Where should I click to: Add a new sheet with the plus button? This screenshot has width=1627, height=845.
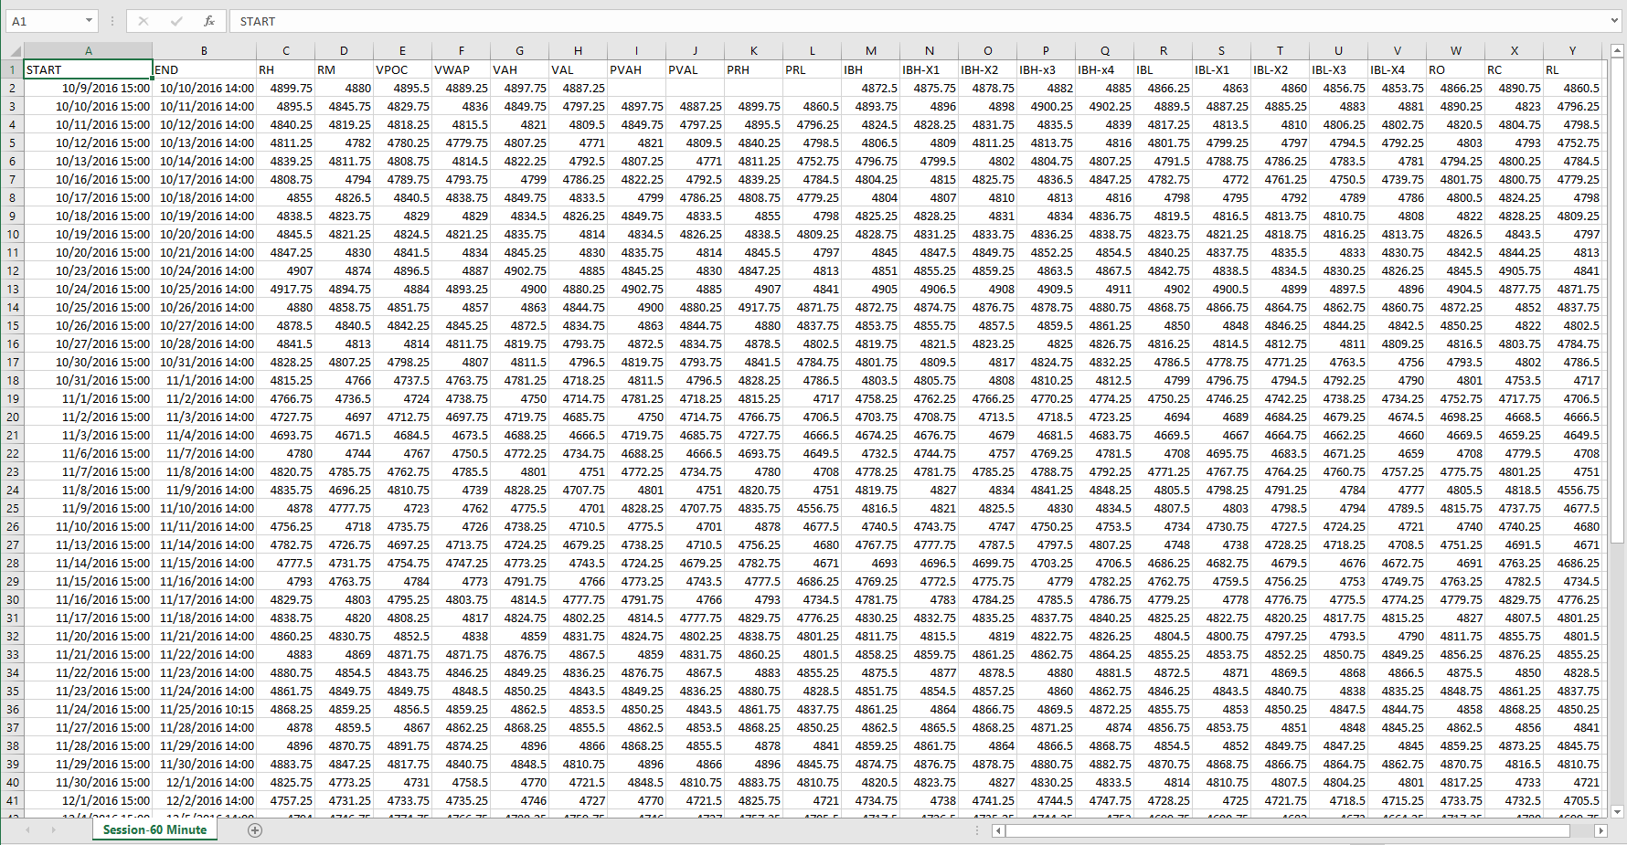tap(255, 829)
